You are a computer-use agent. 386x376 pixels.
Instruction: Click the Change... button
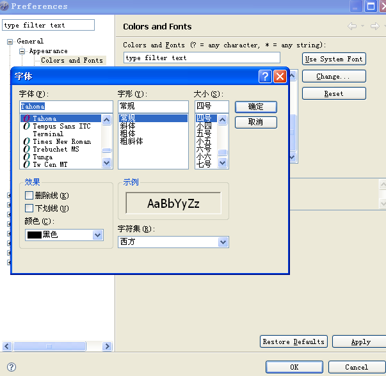pyautogui.click(x=334, y=76)
